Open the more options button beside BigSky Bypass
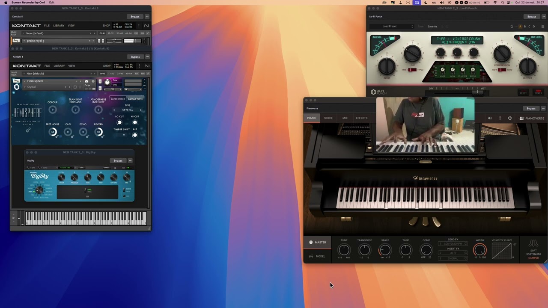This screenshot has width=548, height=308. (130, 161)
